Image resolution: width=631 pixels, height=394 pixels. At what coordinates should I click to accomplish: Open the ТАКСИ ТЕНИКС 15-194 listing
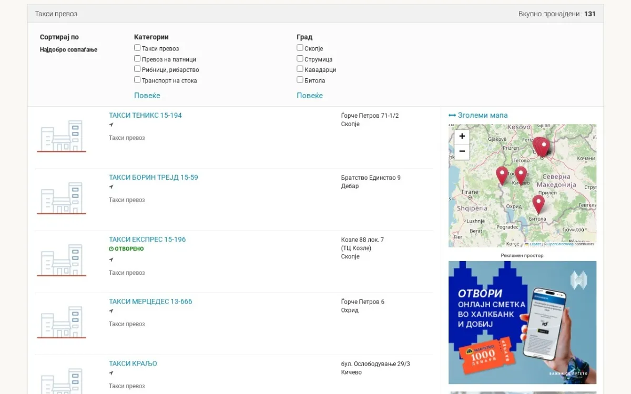point(145,116)
